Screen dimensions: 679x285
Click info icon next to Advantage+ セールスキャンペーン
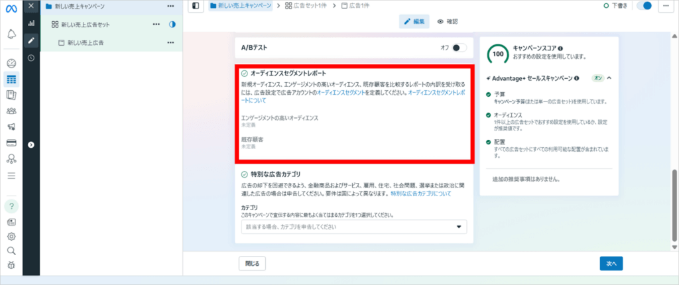coord(576,78)
